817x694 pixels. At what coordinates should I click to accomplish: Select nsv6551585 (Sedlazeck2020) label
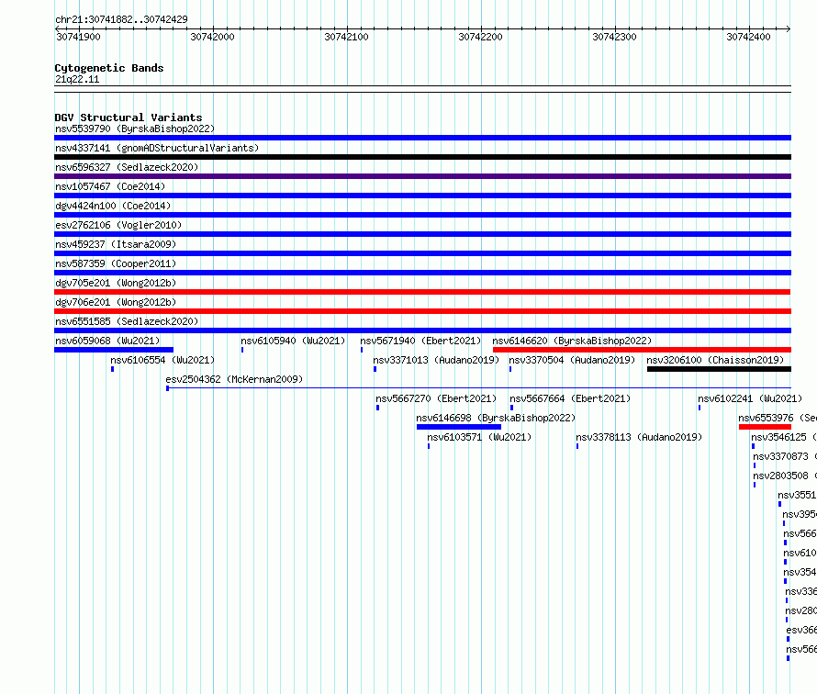pyautogui.click(x=127, y=321)
